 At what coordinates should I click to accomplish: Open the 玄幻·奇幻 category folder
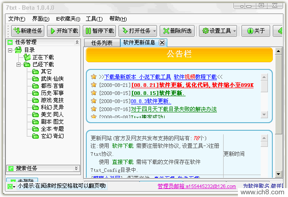pos(52,136)
